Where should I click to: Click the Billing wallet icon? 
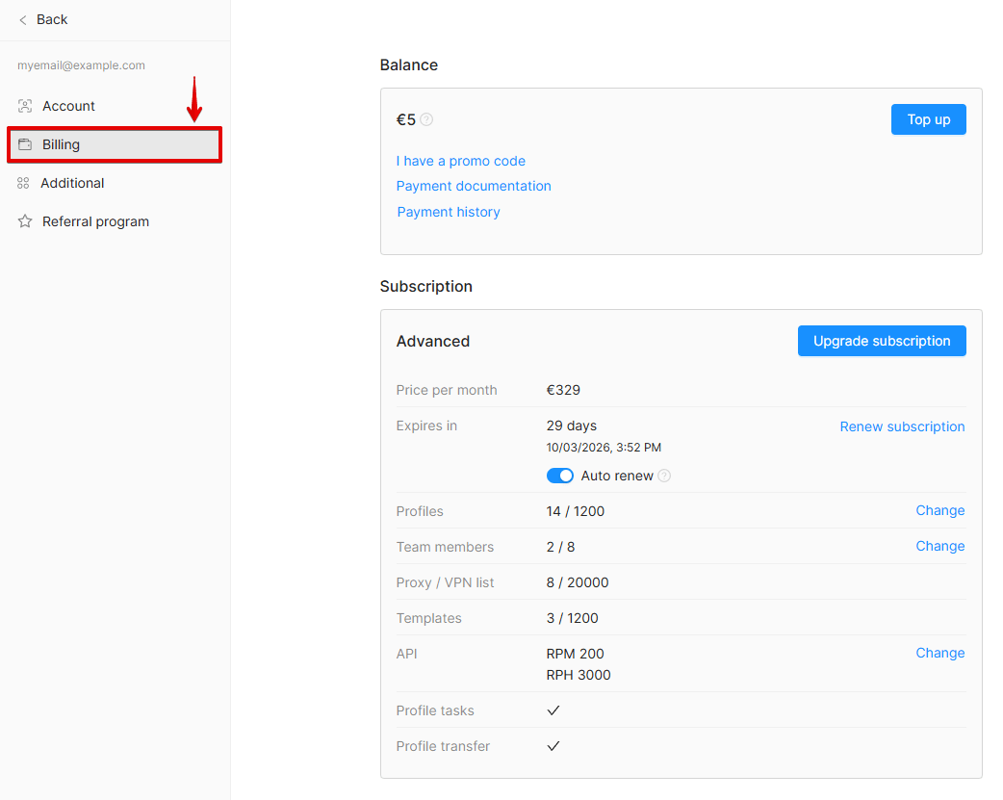click(x=25, y=144)
